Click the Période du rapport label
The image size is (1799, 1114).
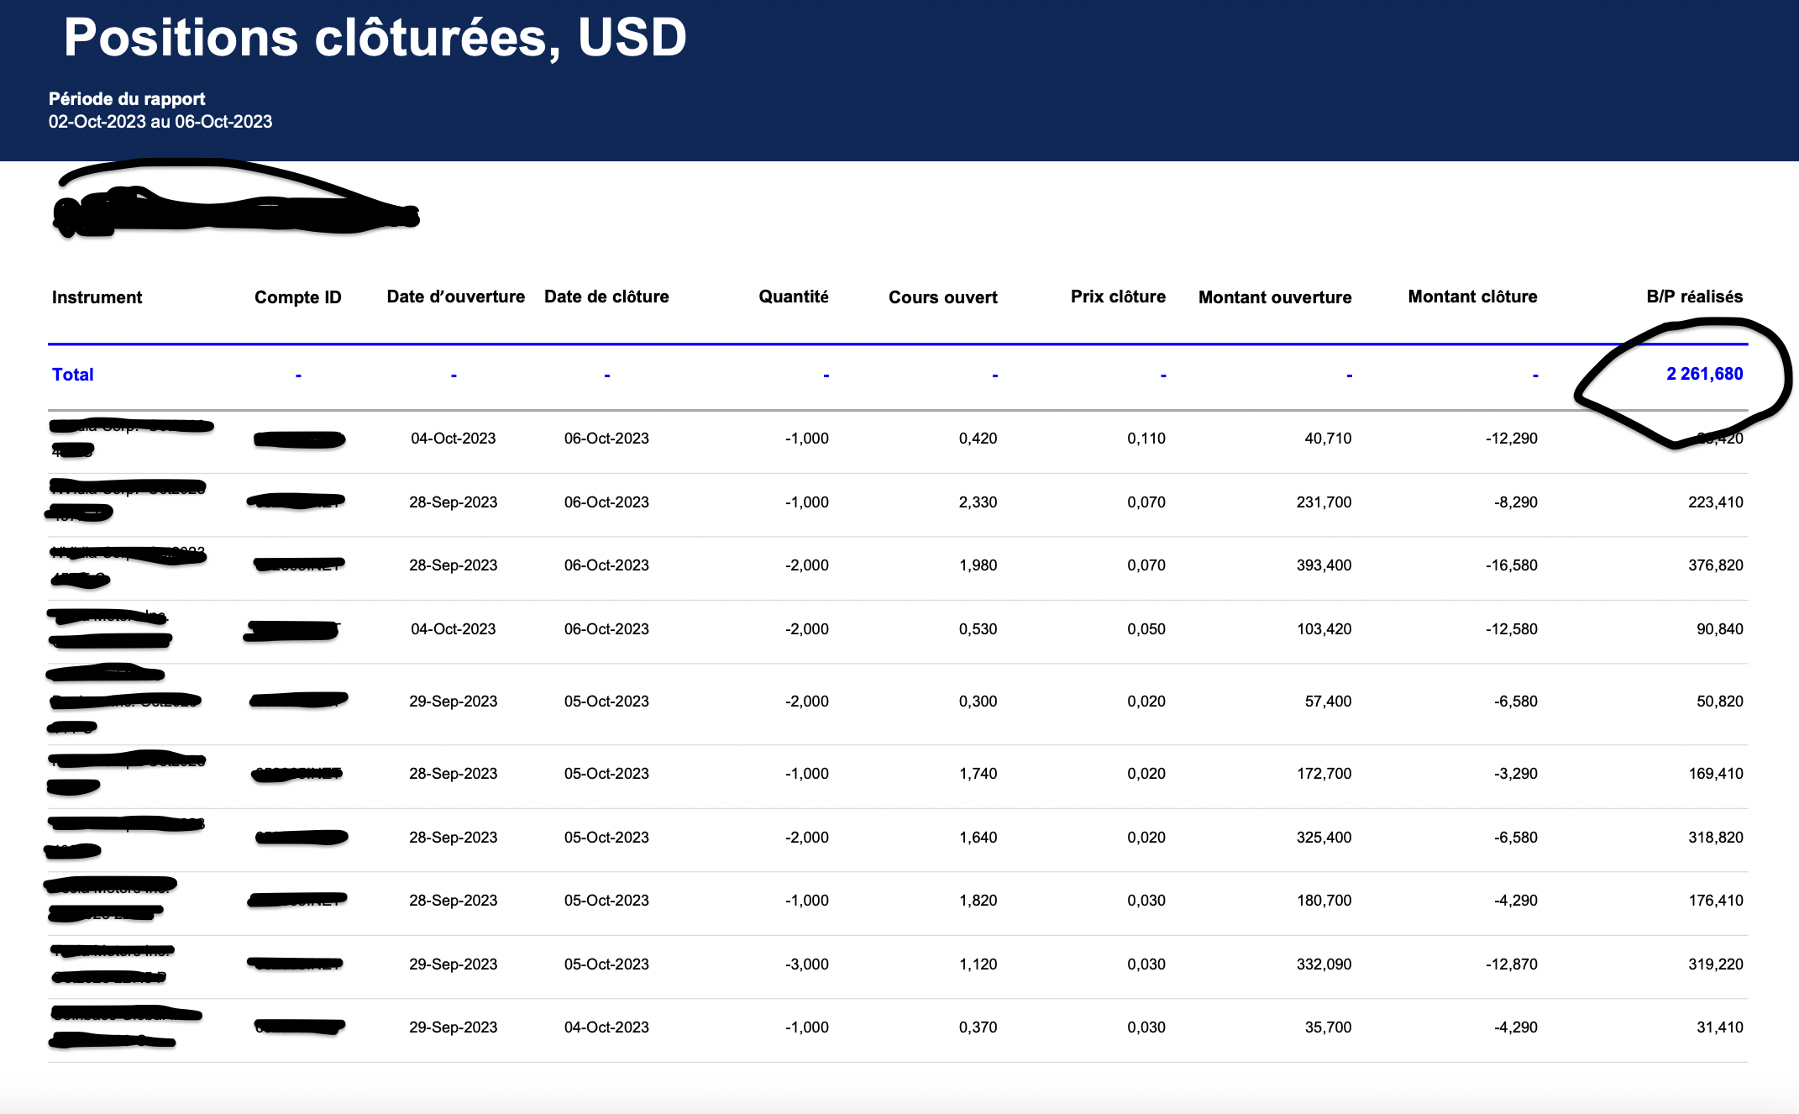[127, 99]
